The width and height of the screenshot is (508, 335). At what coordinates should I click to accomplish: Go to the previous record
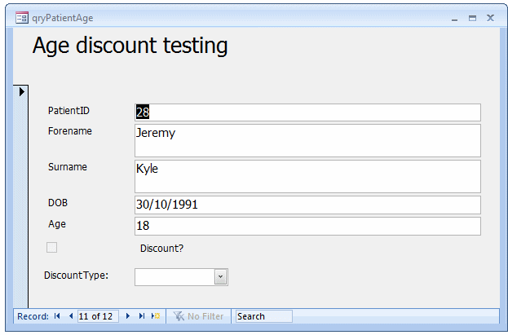(x=70, y=316)
